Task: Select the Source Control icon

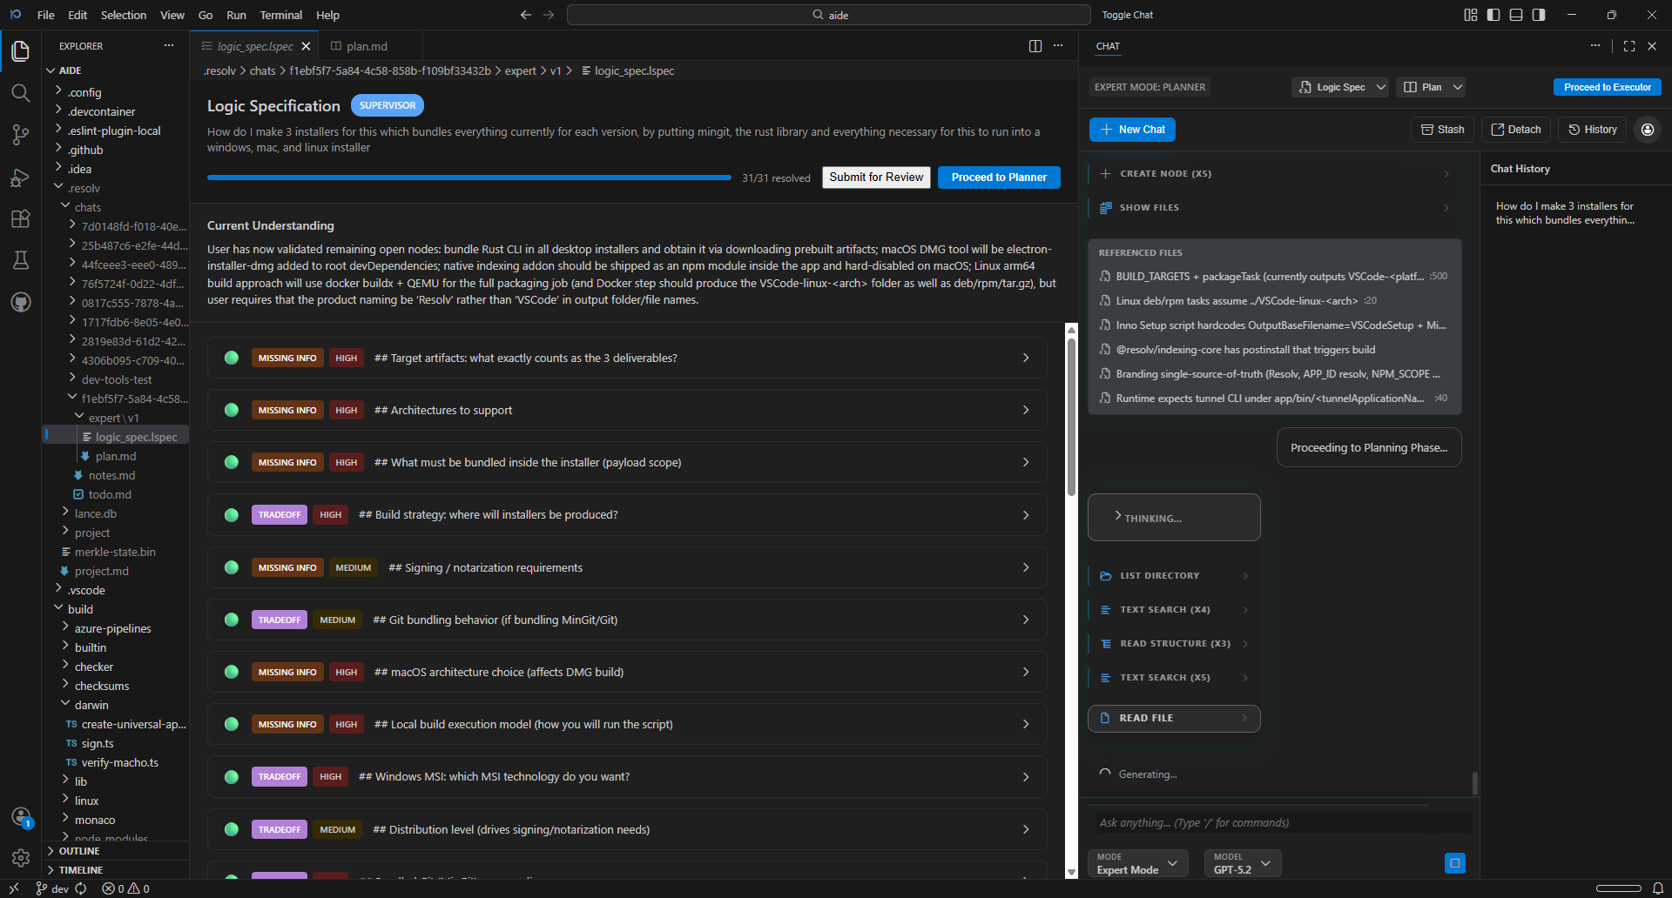Action: tap(20, 135)
